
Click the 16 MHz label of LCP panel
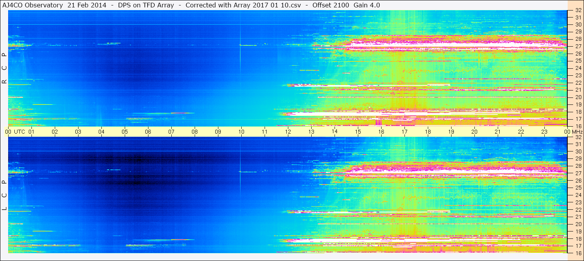tap(578, 253)
